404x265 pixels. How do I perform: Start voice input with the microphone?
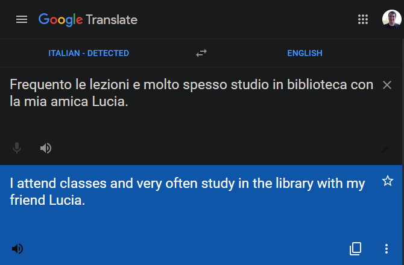click(17, 148)
